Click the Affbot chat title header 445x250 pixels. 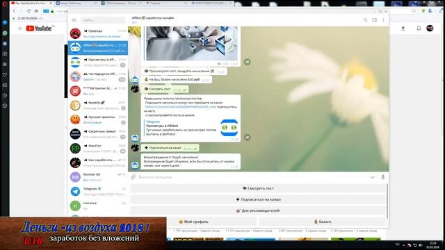tap(153, 18)
